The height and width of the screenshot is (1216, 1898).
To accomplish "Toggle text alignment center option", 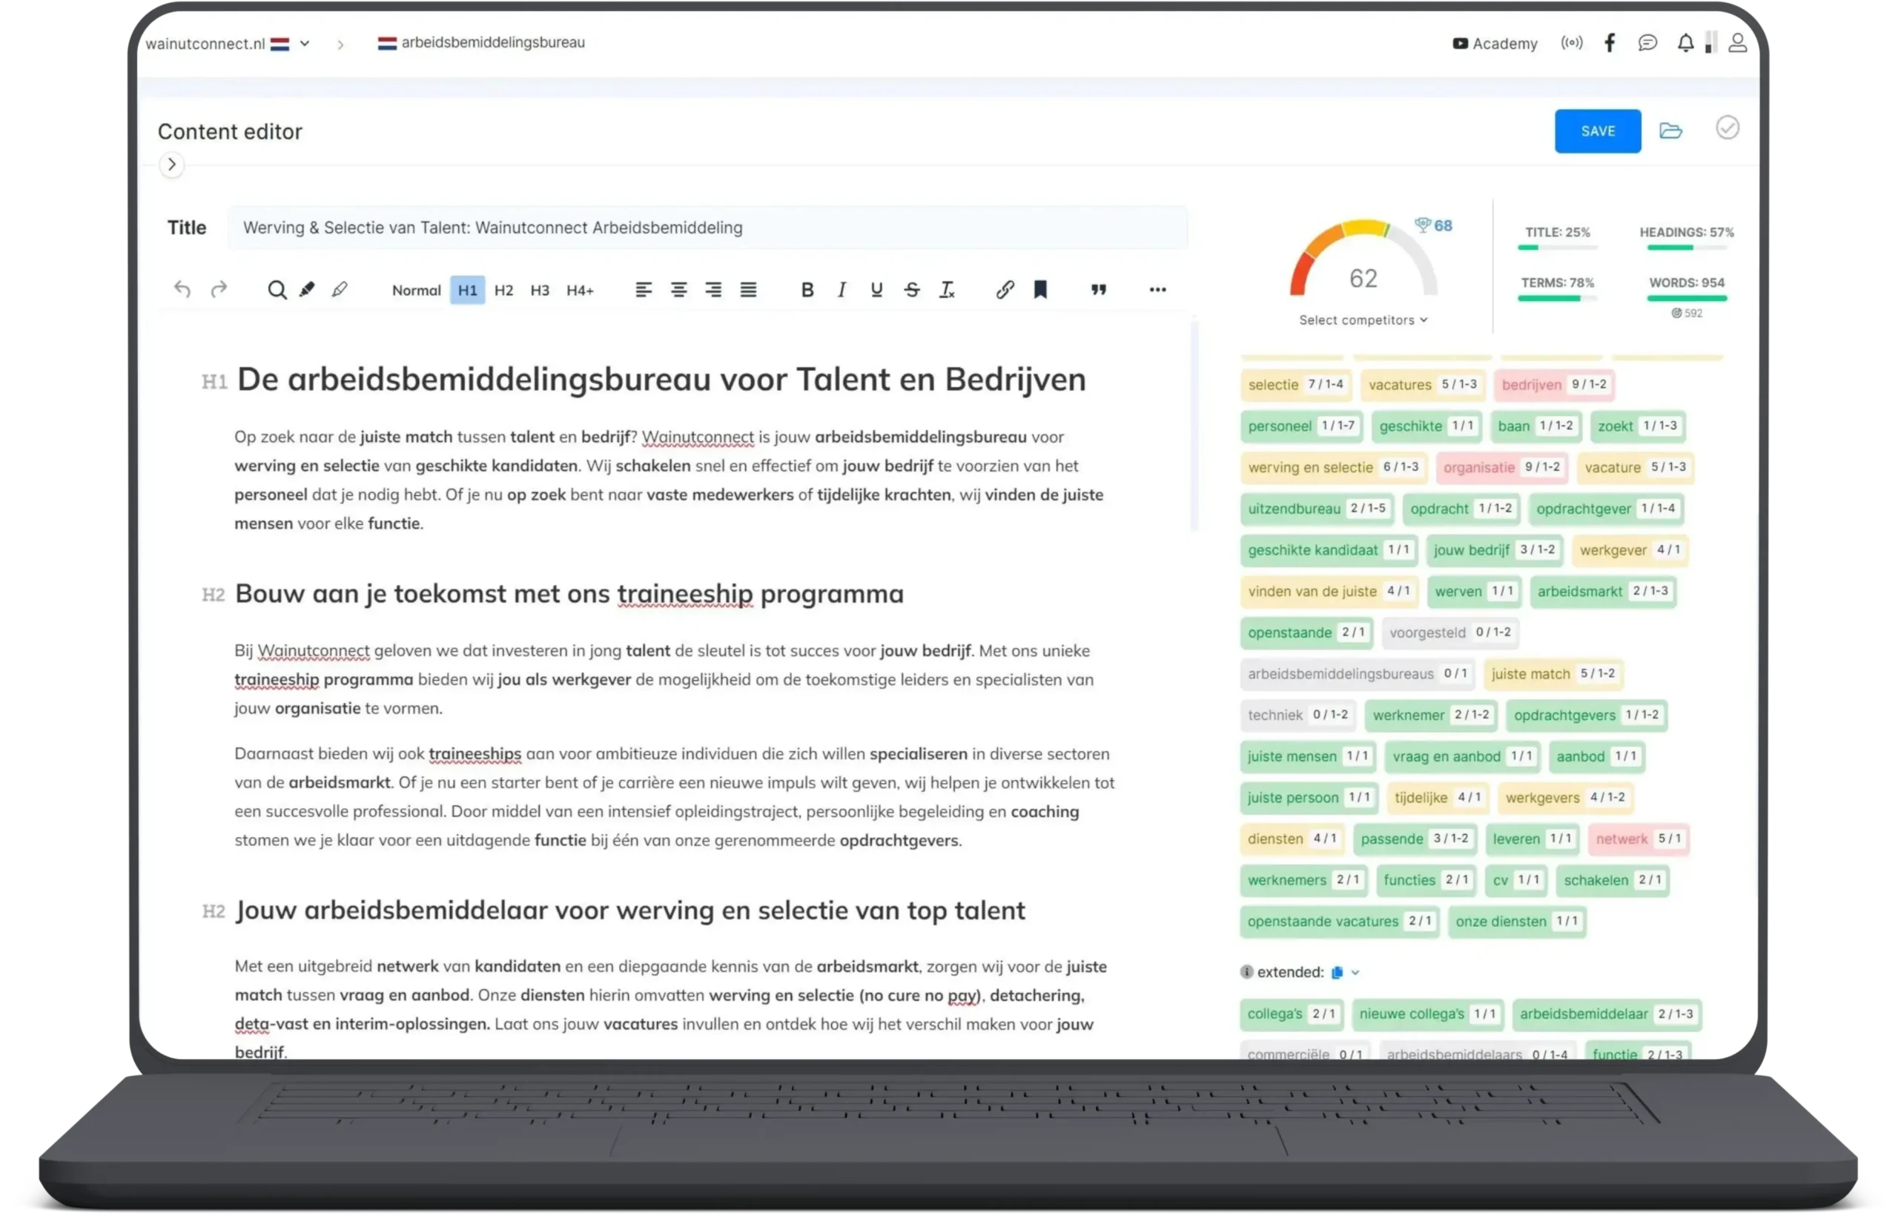I will 678,289.
